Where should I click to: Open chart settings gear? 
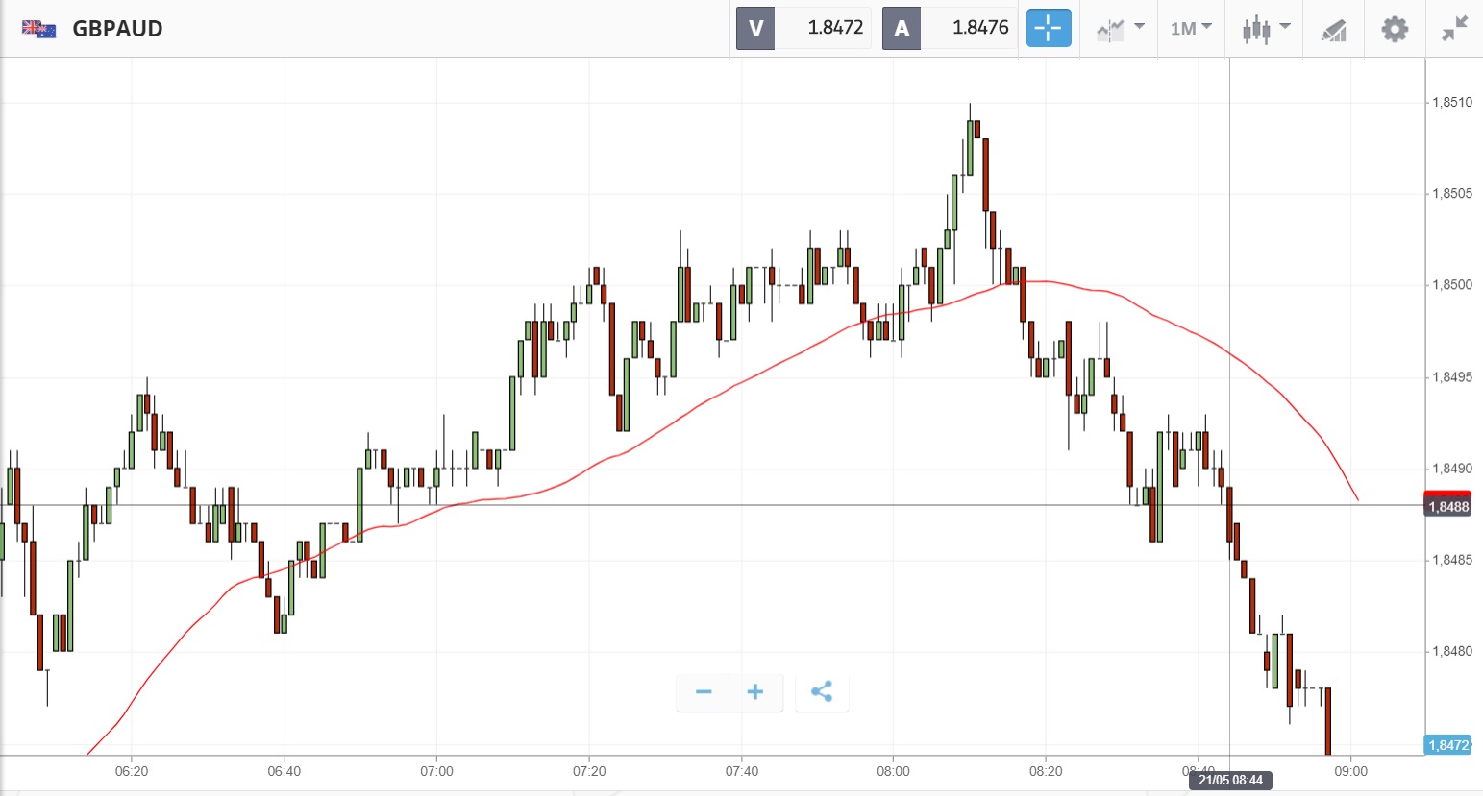pos(1394,29)
